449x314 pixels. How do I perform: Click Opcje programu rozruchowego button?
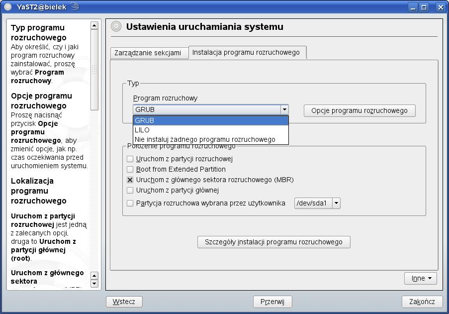[x=359, y=110]
